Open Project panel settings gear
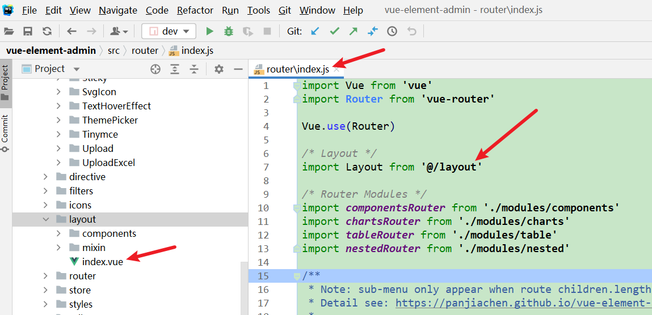Image resolution: width=652 pixels, height=315 pixels. [x=218, y=69]
